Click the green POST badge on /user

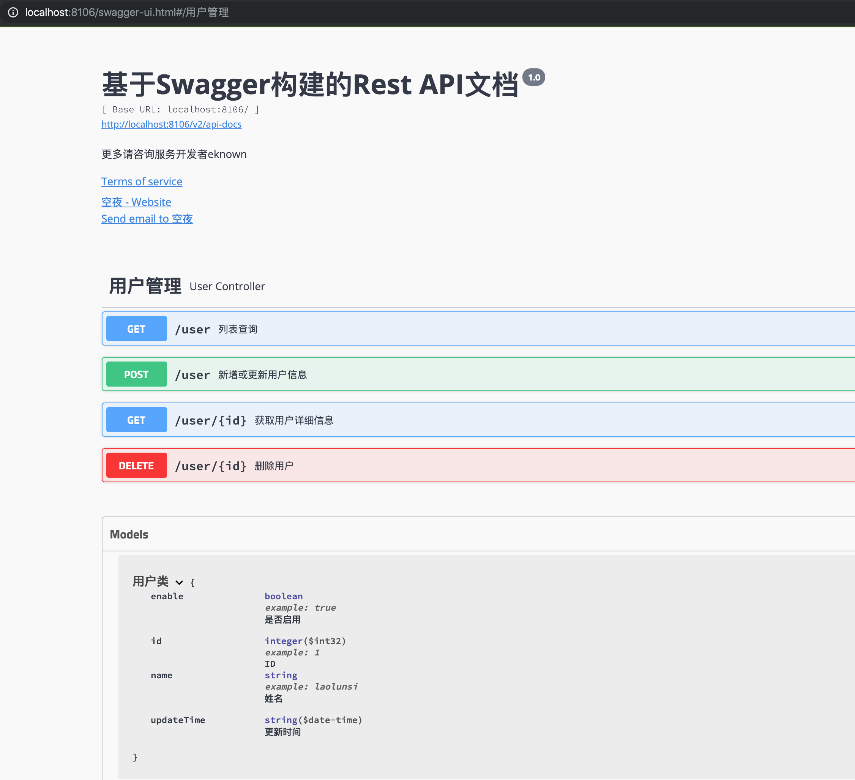click(x=136, y=374)
